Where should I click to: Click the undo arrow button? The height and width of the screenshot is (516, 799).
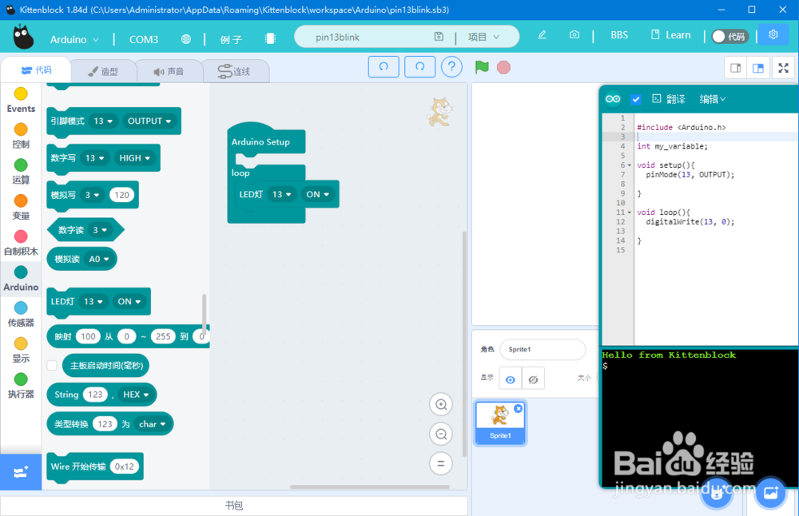pyautogui.click(x=384, y=67)
